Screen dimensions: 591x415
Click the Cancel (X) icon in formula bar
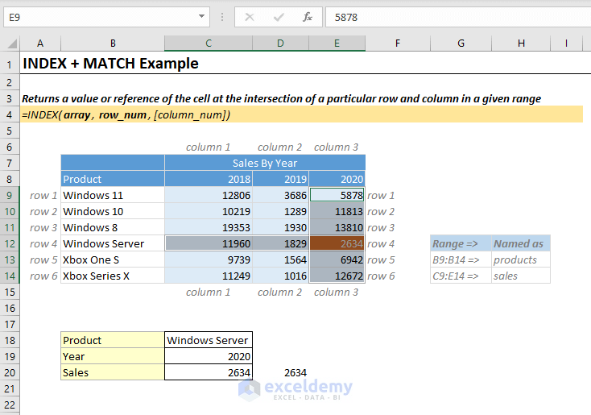(249, 17)
